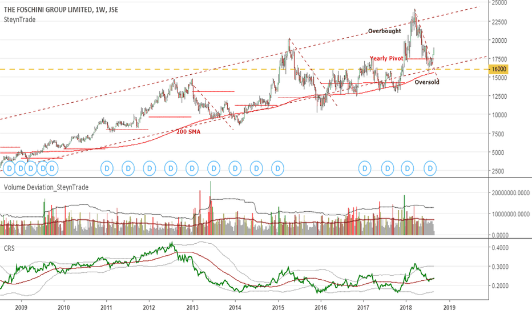Screen dimensions: 532x314
Task: Click the 20000000.0000 volume axis label
Action: tap(511, 193)
